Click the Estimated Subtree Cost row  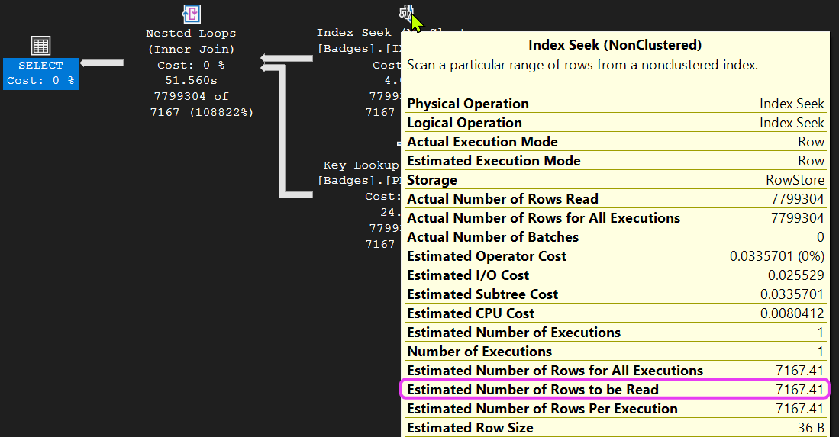click(x=615, y=294)
